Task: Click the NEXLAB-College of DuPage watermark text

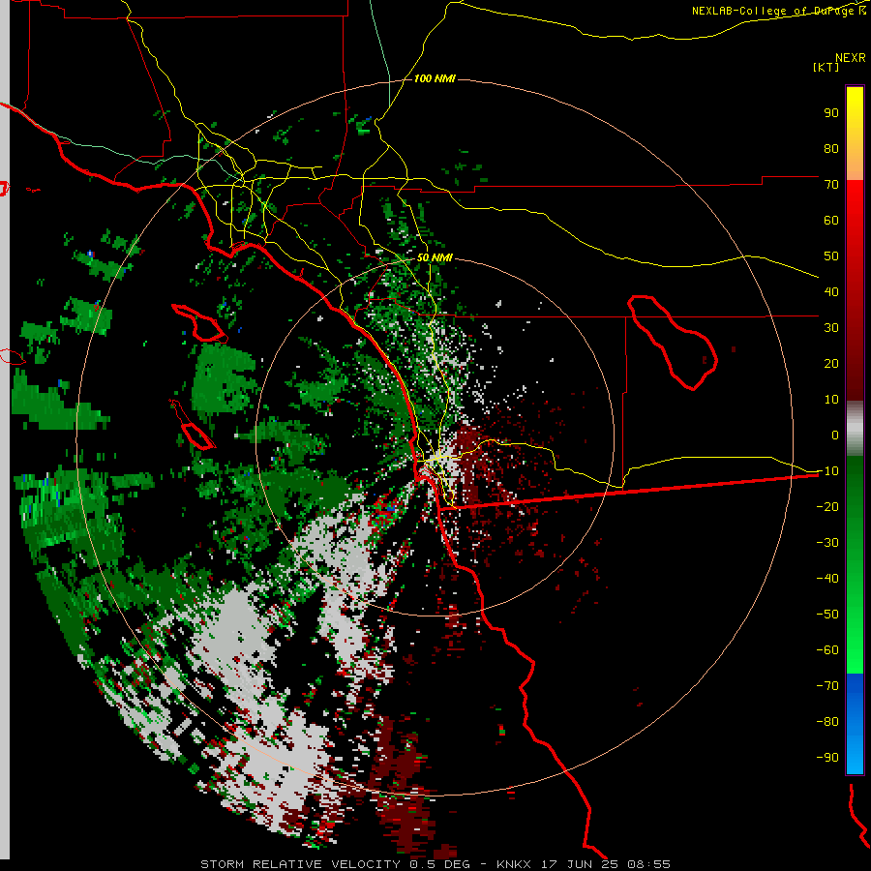Action: coord(778,11)
